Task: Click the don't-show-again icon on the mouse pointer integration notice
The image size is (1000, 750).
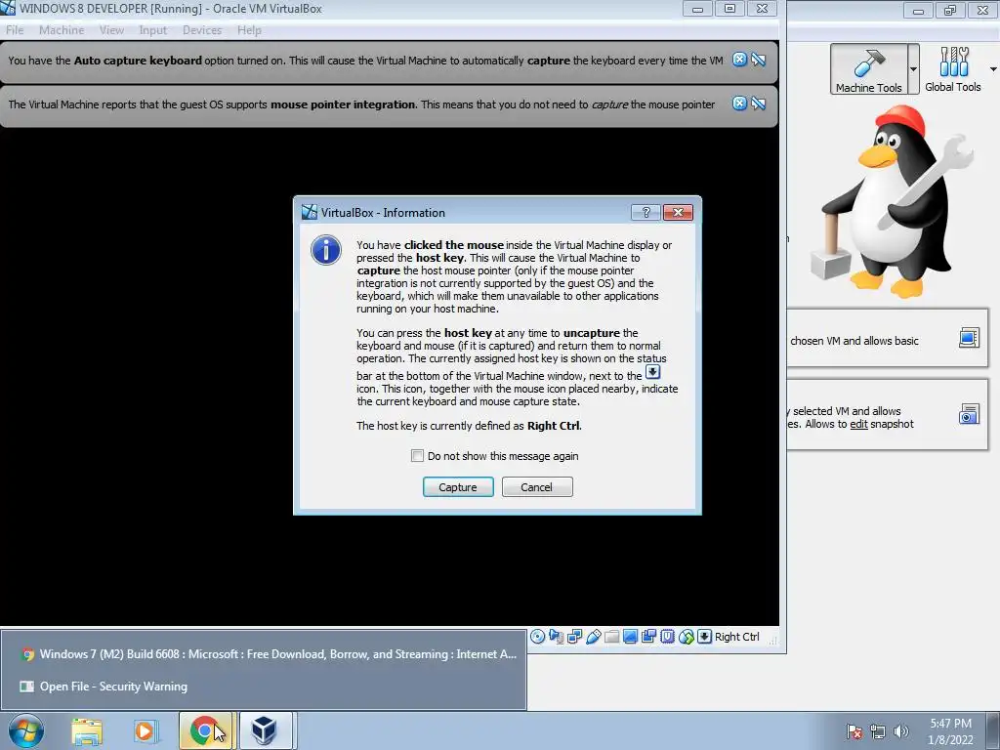Action: pos(758,104)
